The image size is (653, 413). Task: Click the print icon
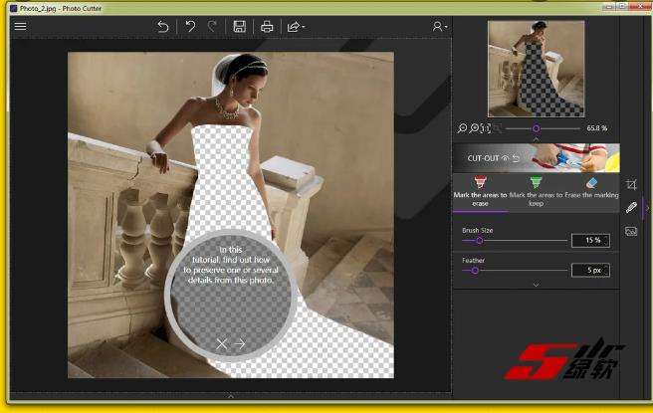(267, 27)
